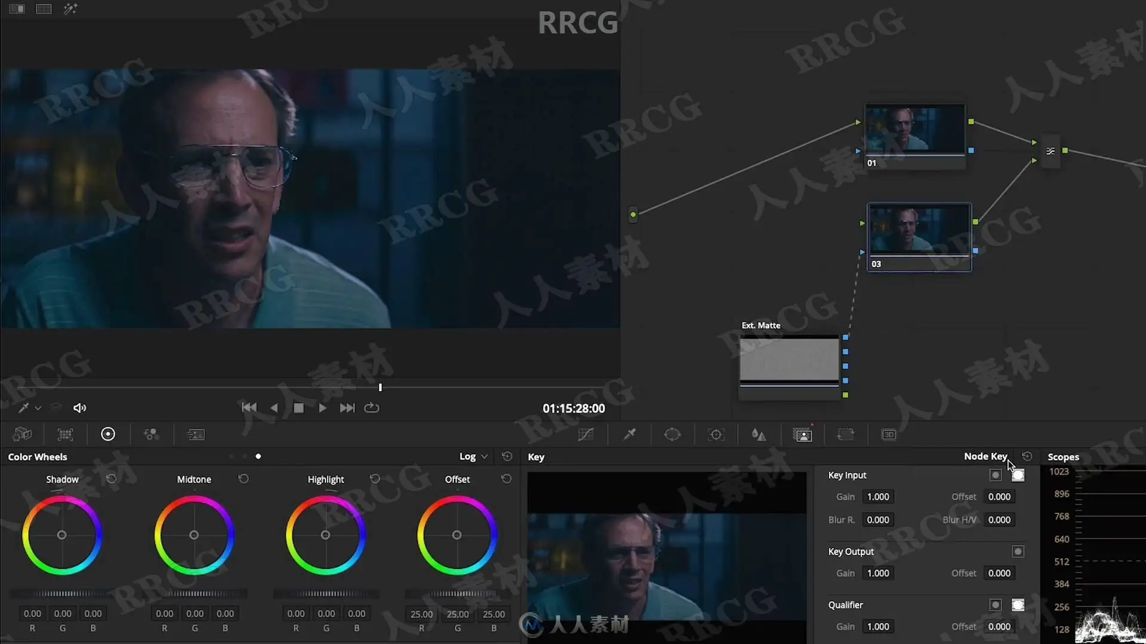This screenshot has height=644, width=1146.
Task: Open the Tracker palette
Action: coord(716,434)
